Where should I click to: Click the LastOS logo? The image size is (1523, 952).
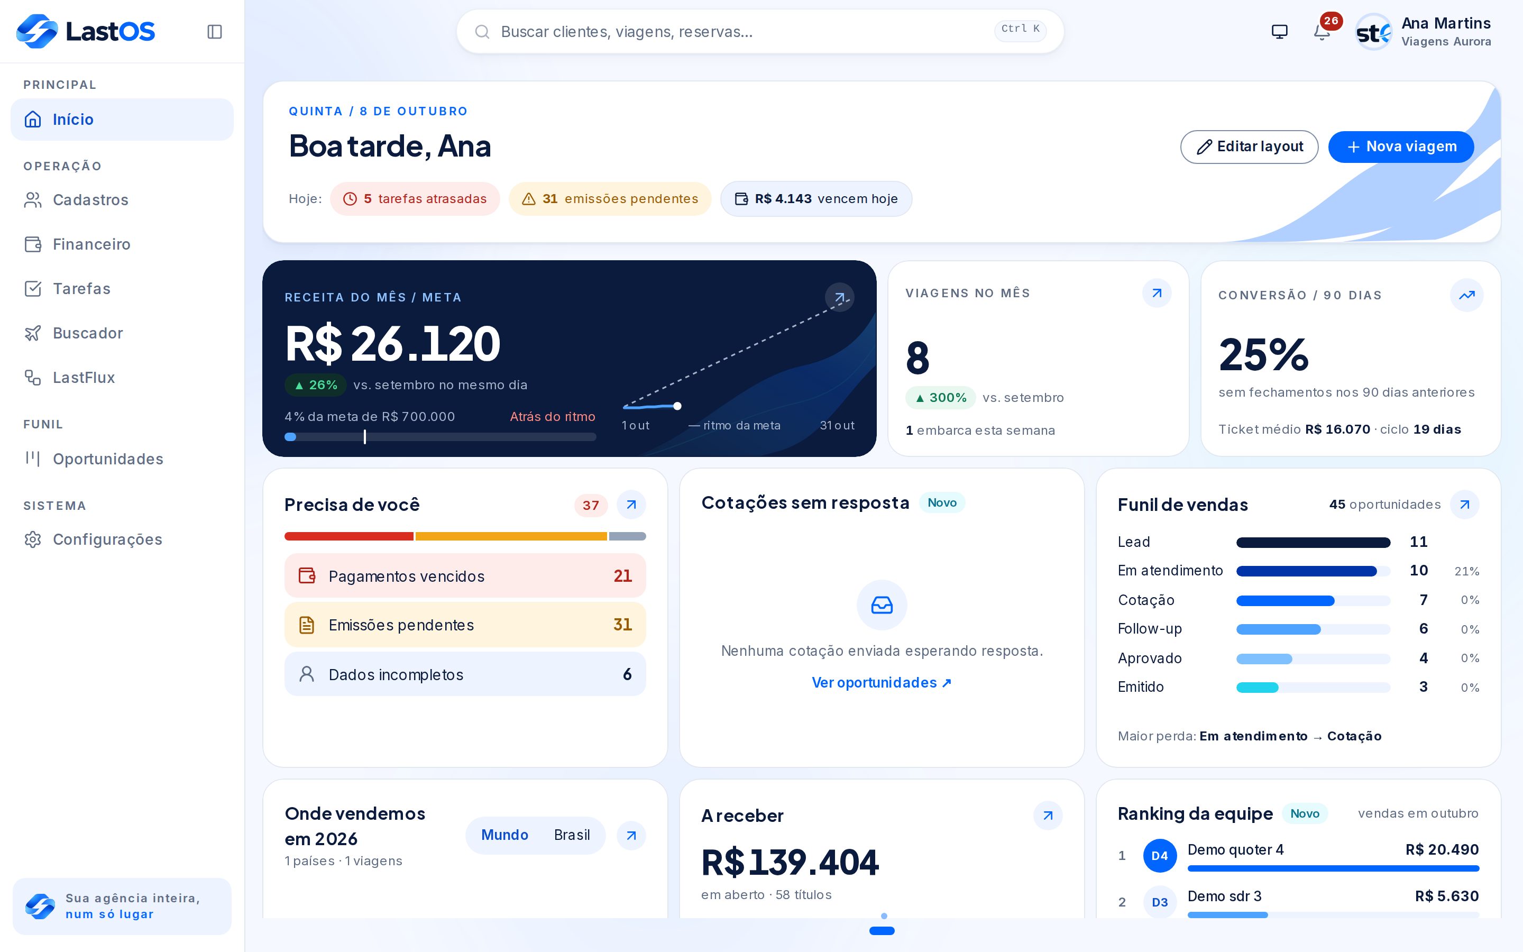click(x=86, y=32)
